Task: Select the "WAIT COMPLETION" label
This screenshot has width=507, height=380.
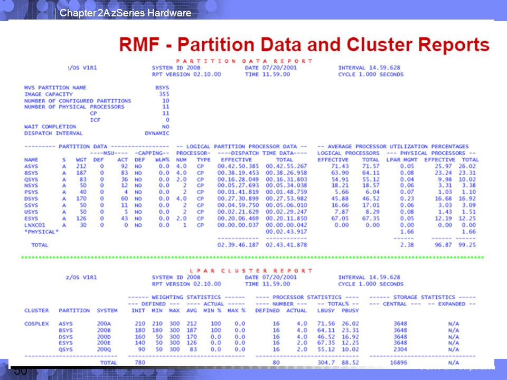Action: [50, 127]
